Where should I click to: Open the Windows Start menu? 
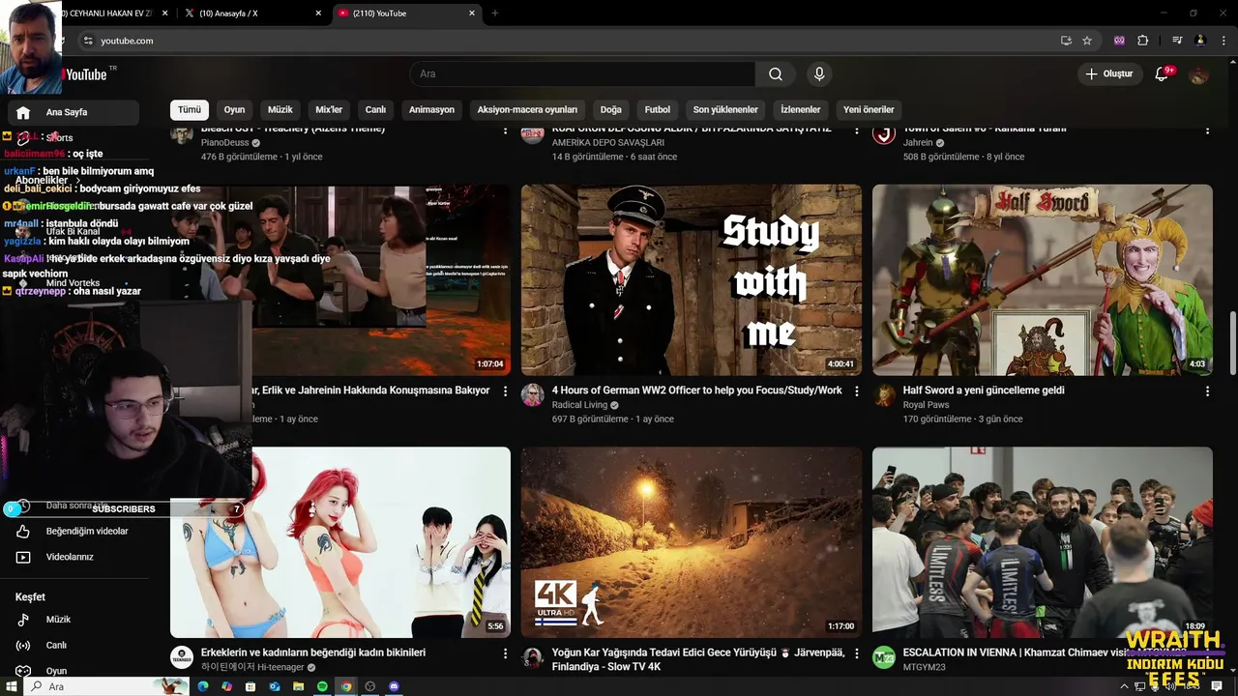click(x=13, y=686)
